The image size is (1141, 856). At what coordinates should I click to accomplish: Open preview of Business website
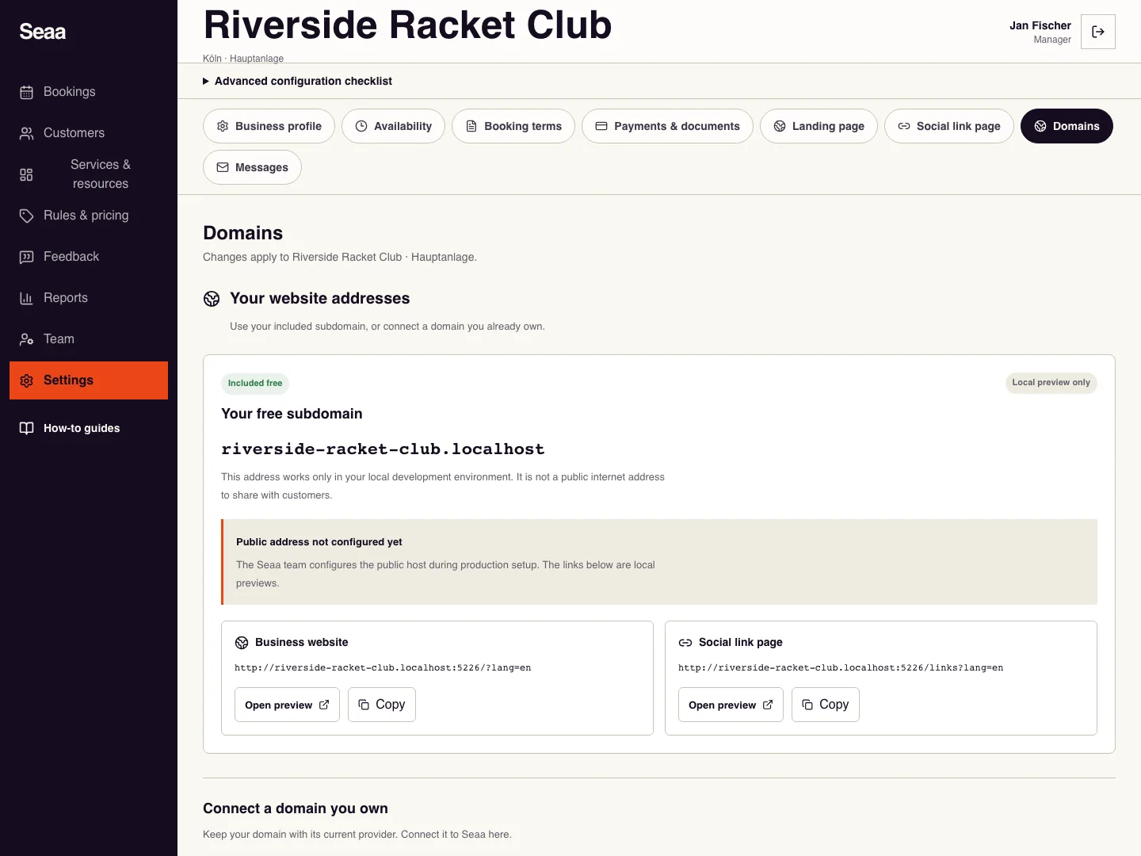287,705
